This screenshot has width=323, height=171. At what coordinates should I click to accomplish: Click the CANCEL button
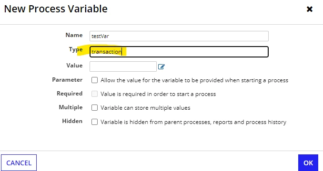pyautogui.click(x=19, y=163)
